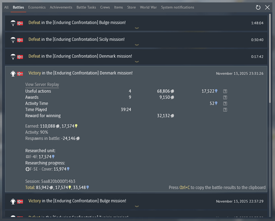Click help icon beside Awards row
The height and width of the screenshot is (221, 275).
point(225,98)
